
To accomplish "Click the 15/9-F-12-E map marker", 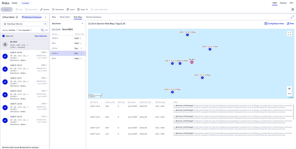I will [210, 49].
